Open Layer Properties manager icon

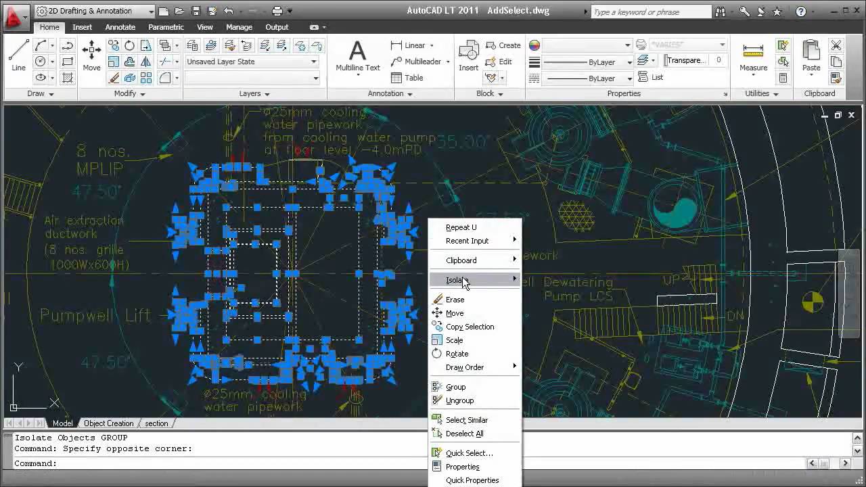tap(193, 45)
